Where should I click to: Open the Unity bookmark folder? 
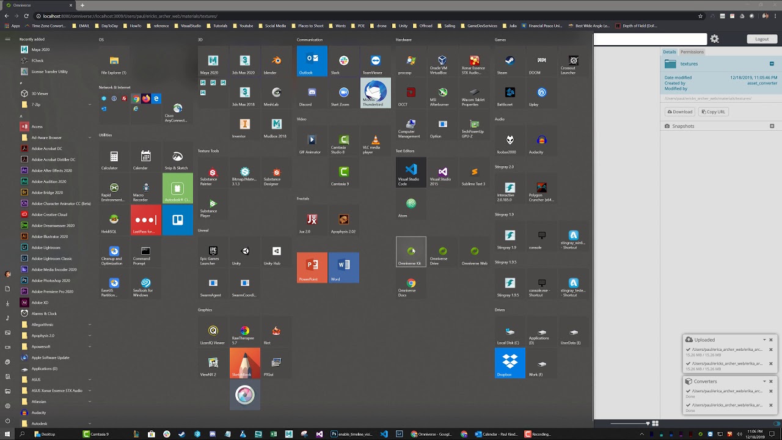pos(399,26)
